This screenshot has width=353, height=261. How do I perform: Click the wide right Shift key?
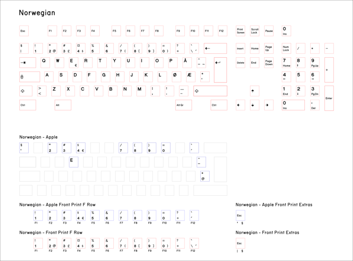[x=210, y=91]
